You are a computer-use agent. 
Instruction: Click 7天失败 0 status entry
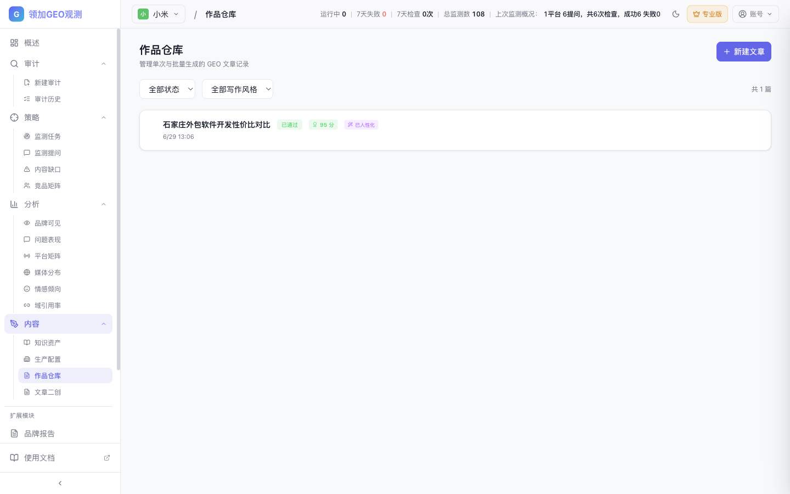371,14
